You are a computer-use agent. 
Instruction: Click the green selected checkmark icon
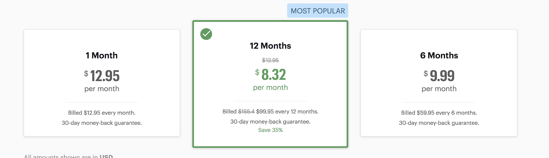click(206, 34)
